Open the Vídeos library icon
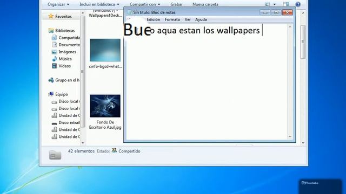 click(x=54, y=66)
